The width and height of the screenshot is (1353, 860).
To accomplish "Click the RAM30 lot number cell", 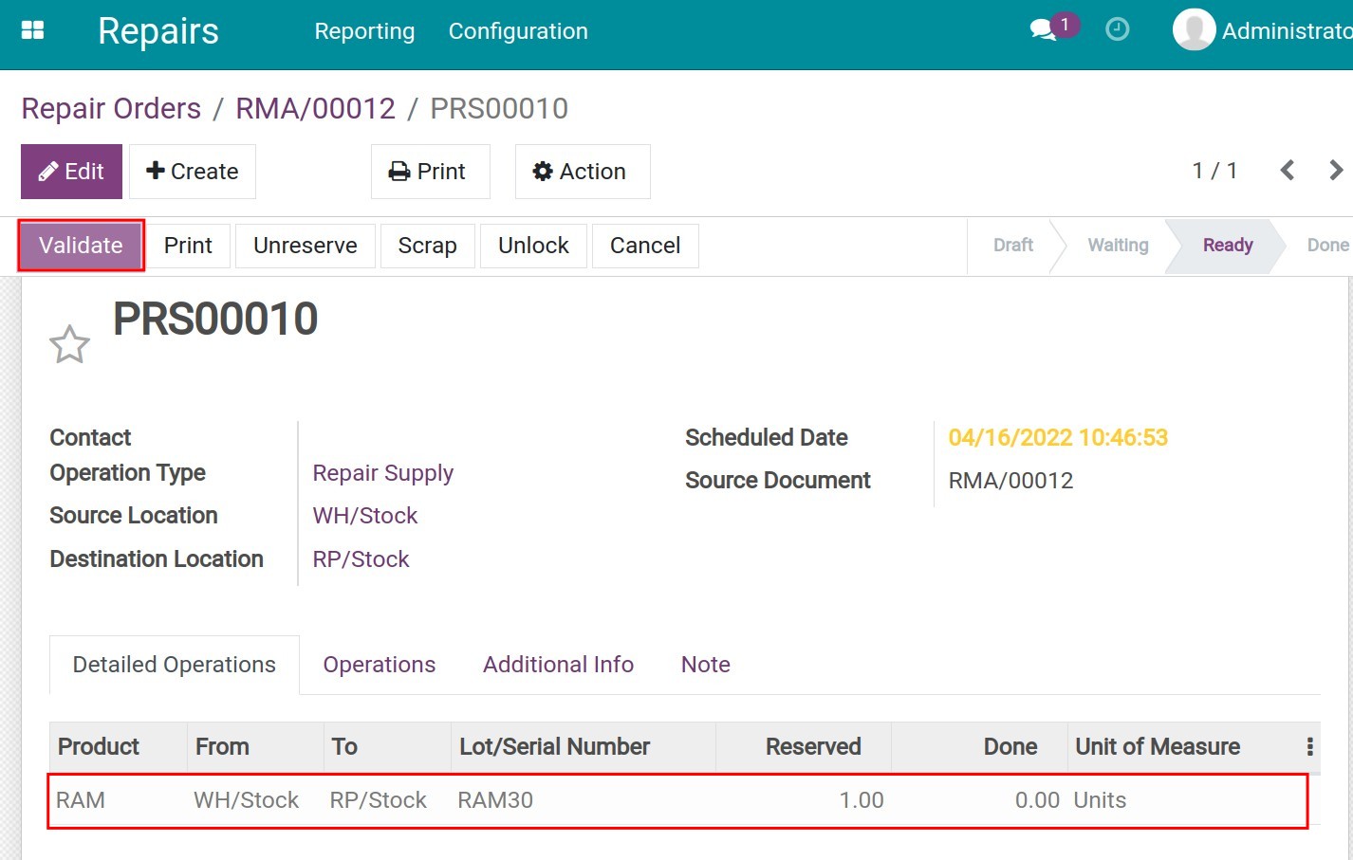I will 495,800.
